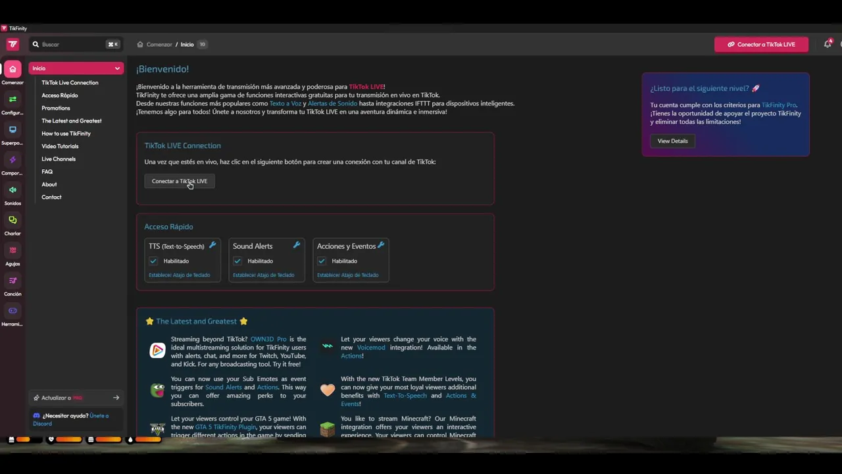This screenshot has height=474, width=842.
Task: Open About menu item
Action: tap(49, 184)
